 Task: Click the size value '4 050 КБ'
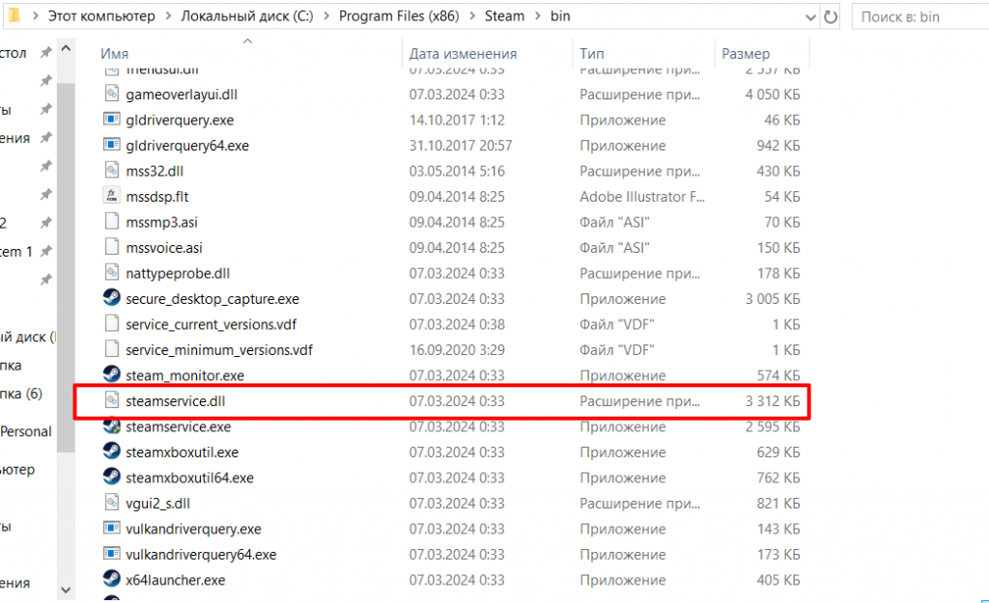(x=773, y=95)
